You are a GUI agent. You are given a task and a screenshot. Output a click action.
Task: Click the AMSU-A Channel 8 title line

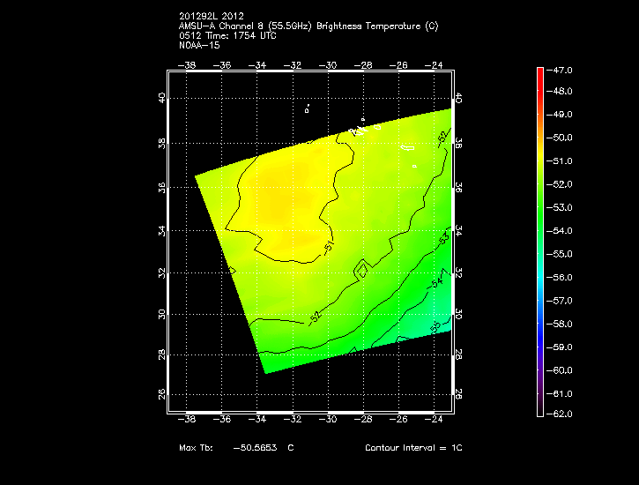point(308,26)
